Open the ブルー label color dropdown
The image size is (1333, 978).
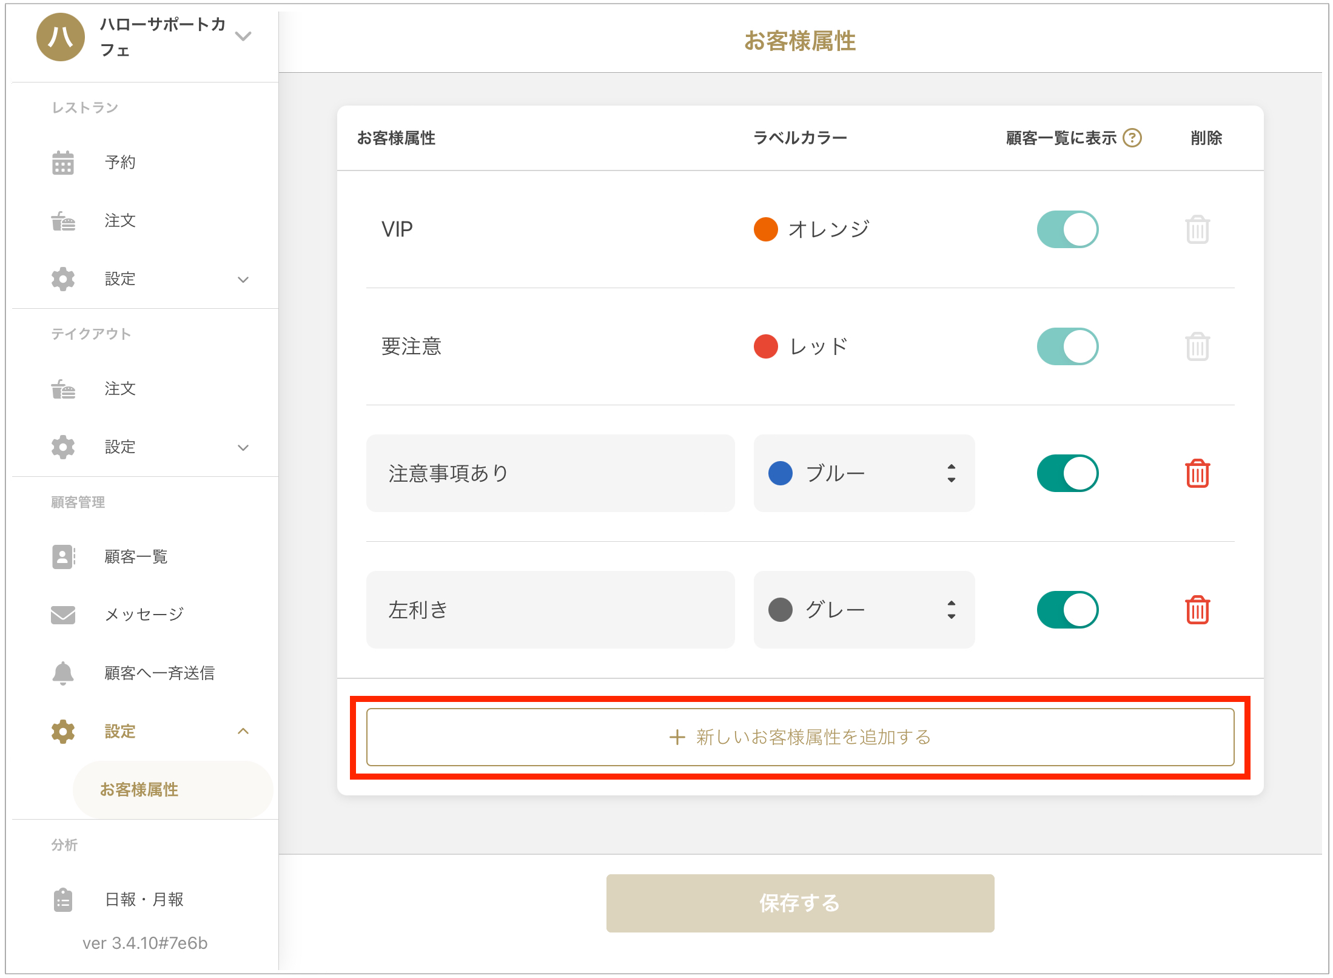864,473
